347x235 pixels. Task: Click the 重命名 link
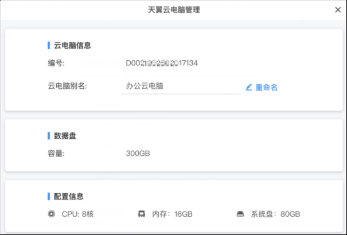click(267, 87)
